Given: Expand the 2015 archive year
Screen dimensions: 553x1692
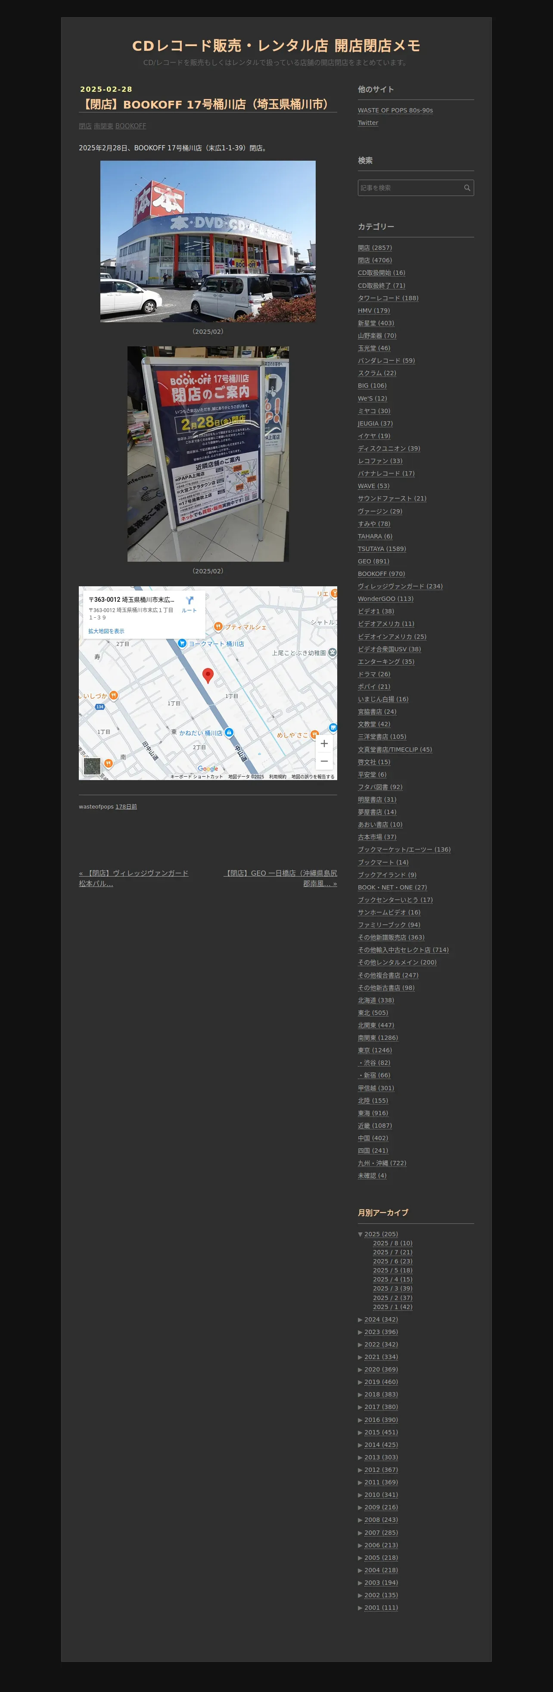Looking at the screenshot, I should point(360,1433).
